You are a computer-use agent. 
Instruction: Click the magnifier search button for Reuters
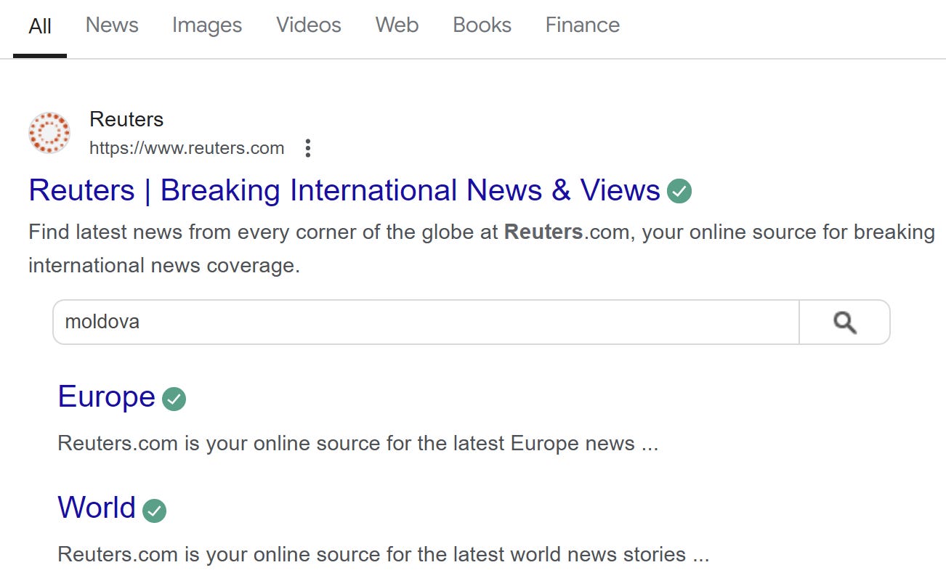click(844, 322)
